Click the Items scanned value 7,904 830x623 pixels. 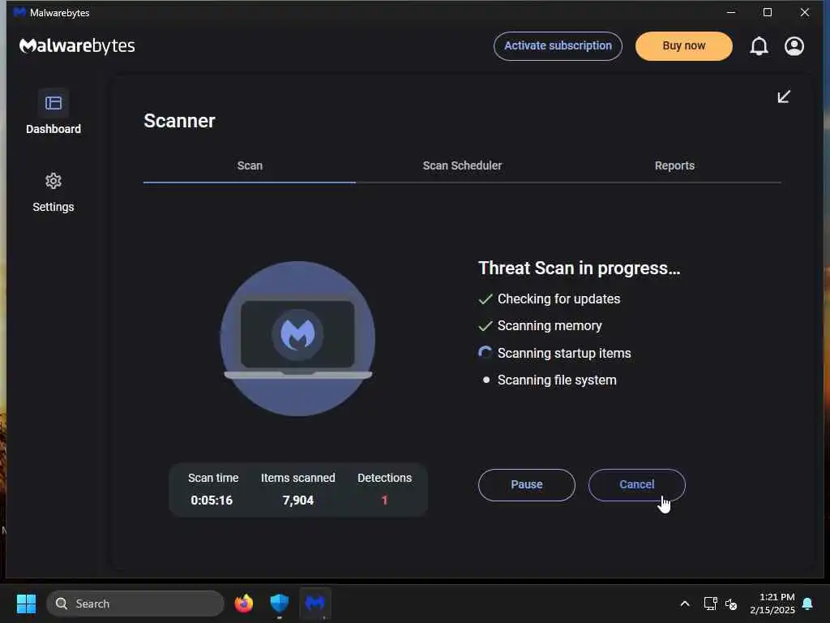(298, 500)
